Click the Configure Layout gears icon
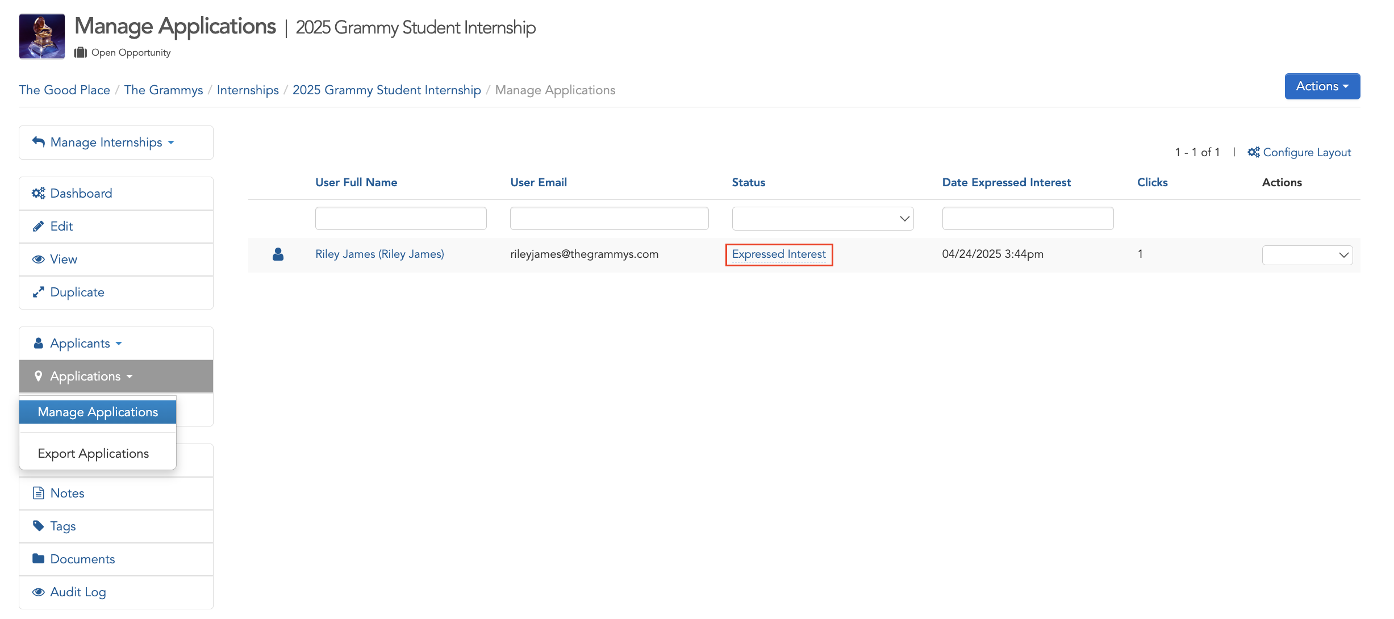 click(1254, 152)
